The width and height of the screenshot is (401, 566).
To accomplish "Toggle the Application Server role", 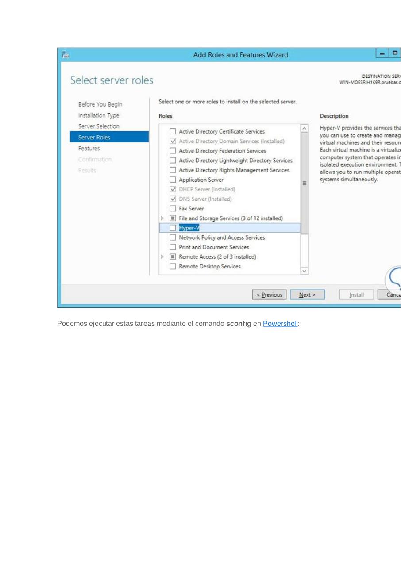I will click(x=173, y=180).
